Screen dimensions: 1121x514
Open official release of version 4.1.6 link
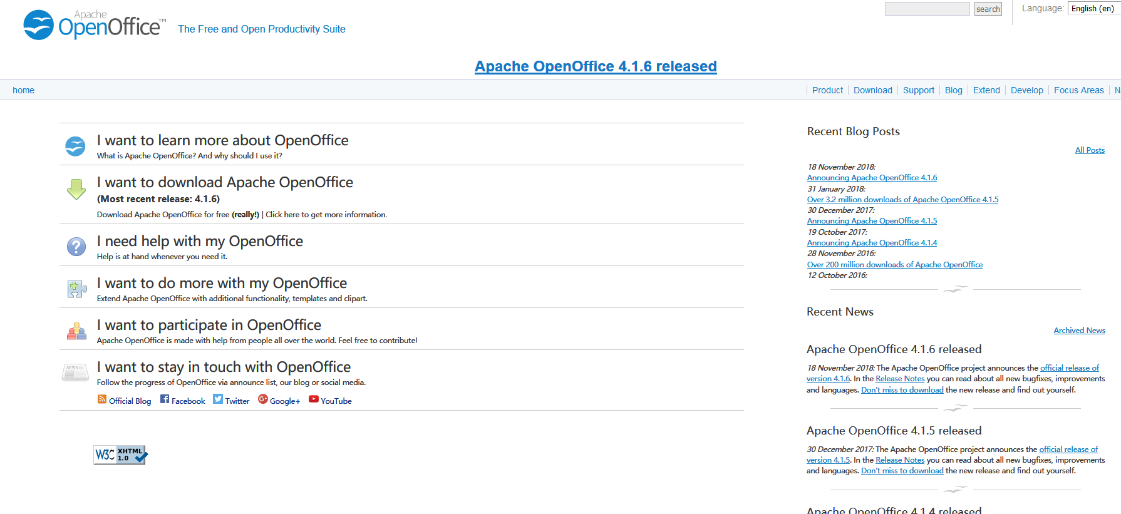pyautogui.click(x=1069, y=368)
